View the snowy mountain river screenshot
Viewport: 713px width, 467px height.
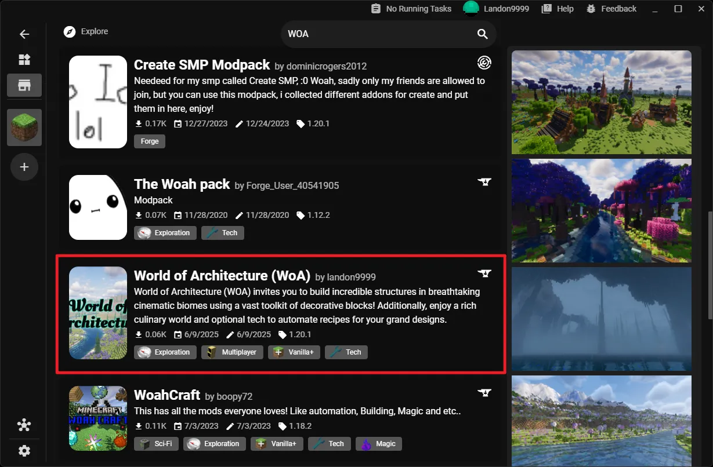[x=602, y=421]
